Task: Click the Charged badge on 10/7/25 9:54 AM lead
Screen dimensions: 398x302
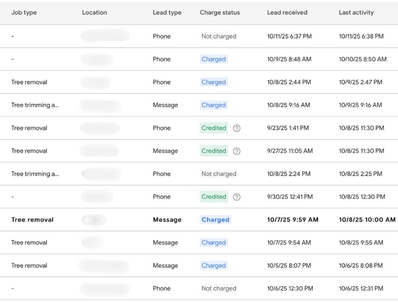Action: pyautogui.click(x=214, y=242)
